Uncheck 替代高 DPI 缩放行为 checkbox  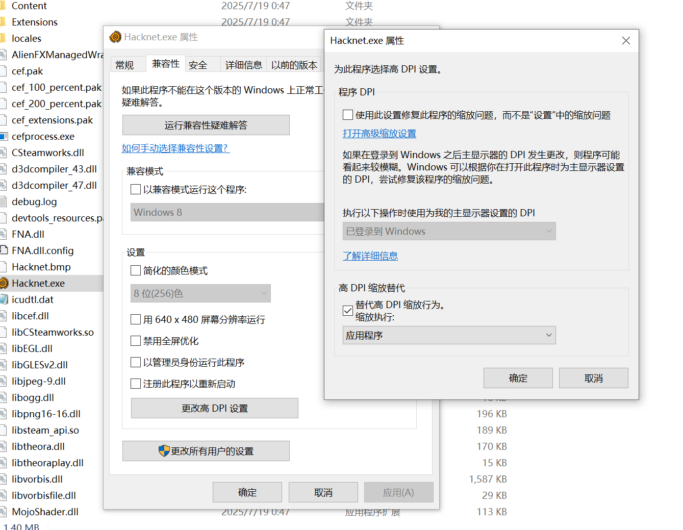[x=348, y=310]
